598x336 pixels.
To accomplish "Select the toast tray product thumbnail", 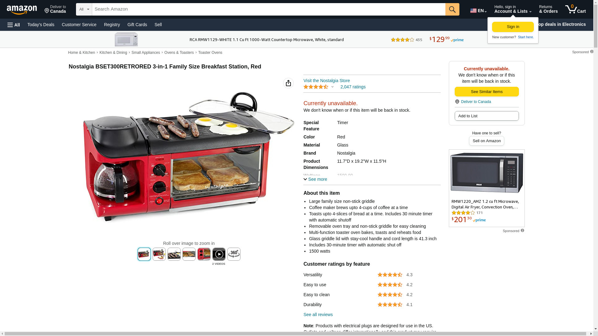I will (189, 254).
